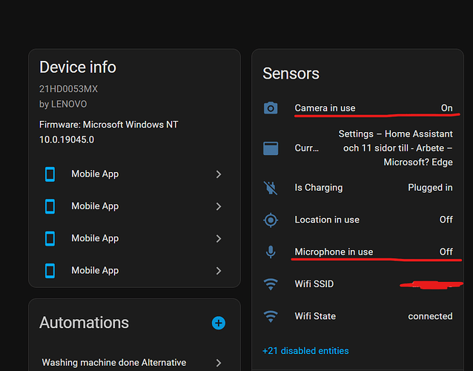Expand the third Mobile App entry chevron
Viewport: 473px width, 371px height.
tap(219, 239)
